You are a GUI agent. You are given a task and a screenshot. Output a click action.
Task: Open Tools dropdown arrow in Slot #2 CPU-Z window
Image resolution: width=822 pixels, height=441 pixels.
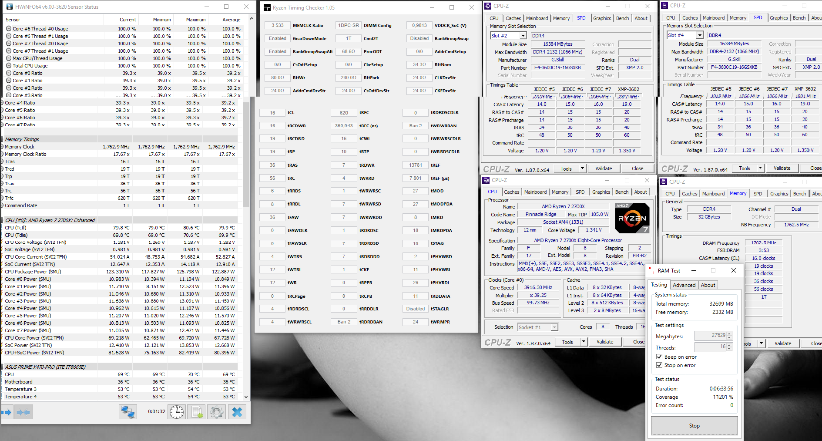click(x=582, y=168)
